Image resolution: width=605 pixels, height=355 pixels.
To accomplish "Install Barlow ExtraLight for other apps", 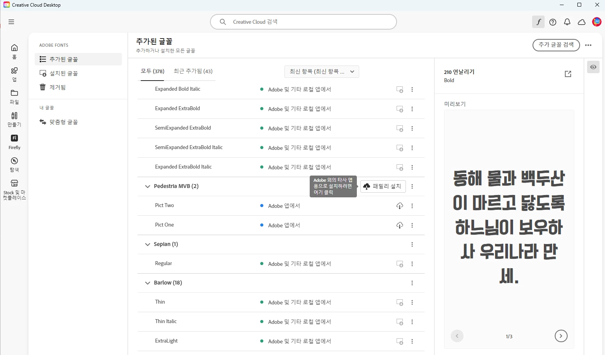I will (x=400, y=341).
